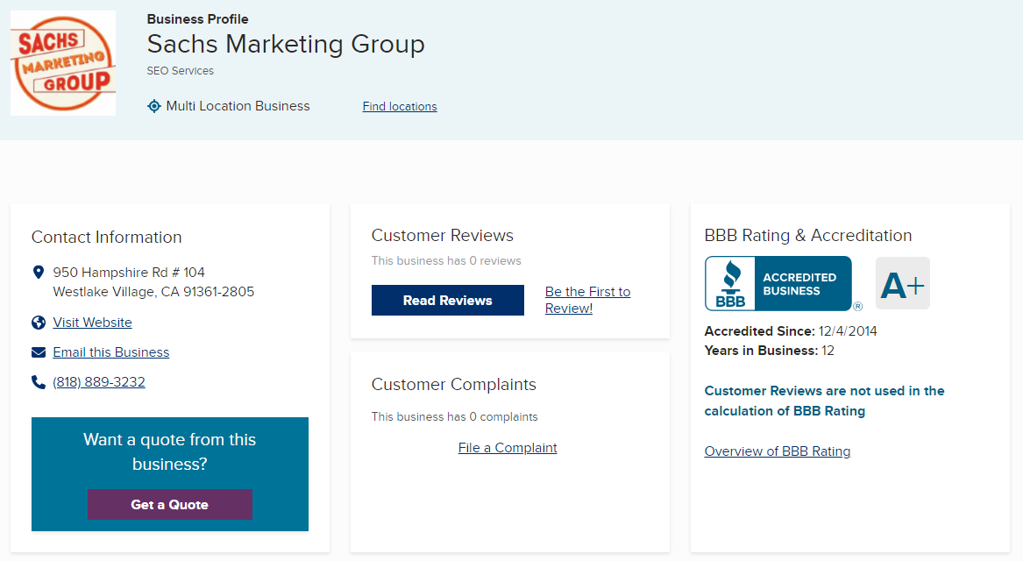1023x561 pixels.
Task: Click Be the First to Review link
Action: click(x=587, y=300)
